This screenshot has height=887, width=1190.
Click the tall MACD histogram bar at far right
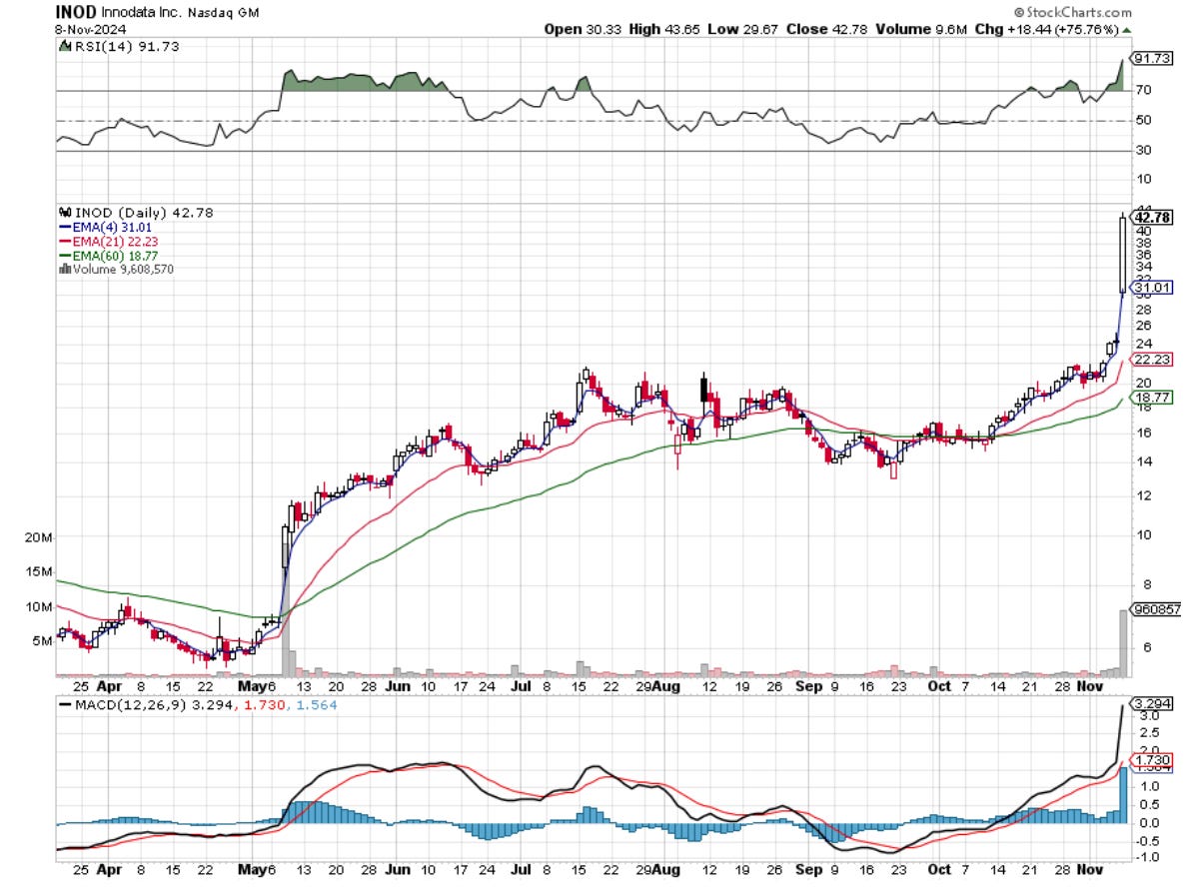point(1123,794)
